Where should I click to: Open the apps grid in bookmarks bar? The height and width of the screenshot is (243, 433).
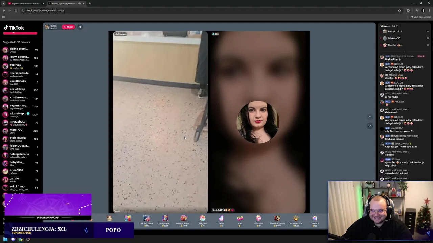(x=3, y=17)
